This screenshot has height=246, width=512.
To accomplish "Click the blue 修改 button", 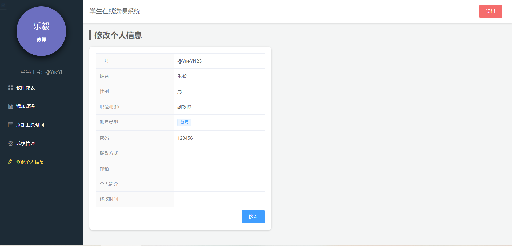I will 253,216.
